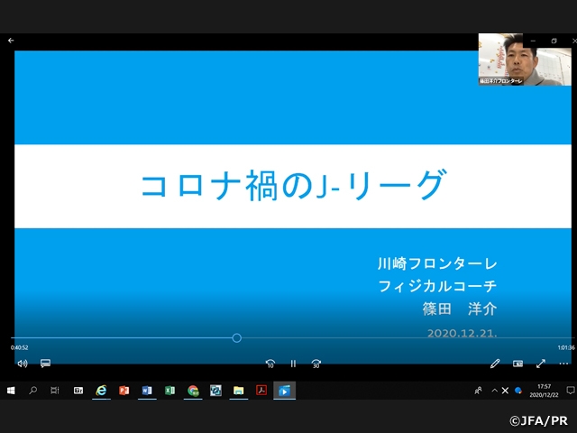Switch to PowerPoint on the taskbar

[x=124, y=391]
